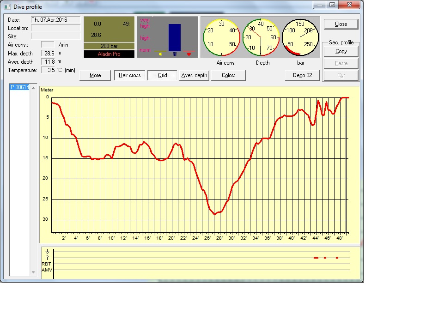Copy the secondary profile
This screenshot has height=320, width=432.
pyautogui.click(x=341, y=52)
